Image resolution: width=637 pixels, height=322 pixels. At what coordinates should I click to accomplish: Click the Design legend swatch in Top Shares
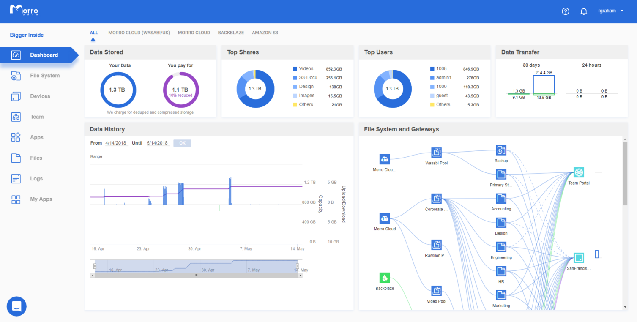(x=295, y=87)
